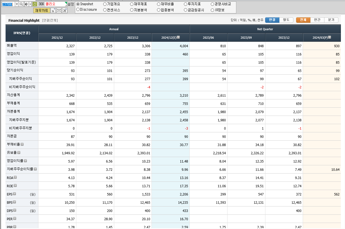Click the [연결|전체] label
This screenshot has height=229, width=345.
click(x=50, y=20)
